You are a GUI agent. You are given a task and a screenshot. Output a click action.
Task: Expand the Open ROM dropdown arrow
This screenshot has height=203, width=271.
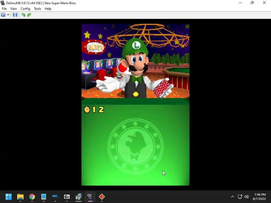pyautogui.click(x=8, y=15)
